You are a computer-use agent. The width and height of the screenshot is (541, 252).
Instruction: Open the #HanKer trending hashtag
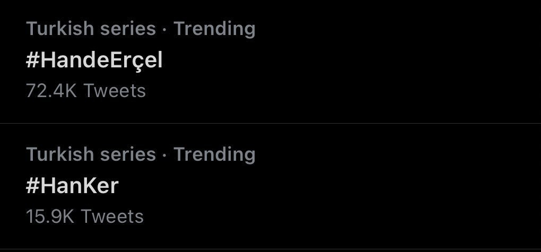(x=72, y=186)
